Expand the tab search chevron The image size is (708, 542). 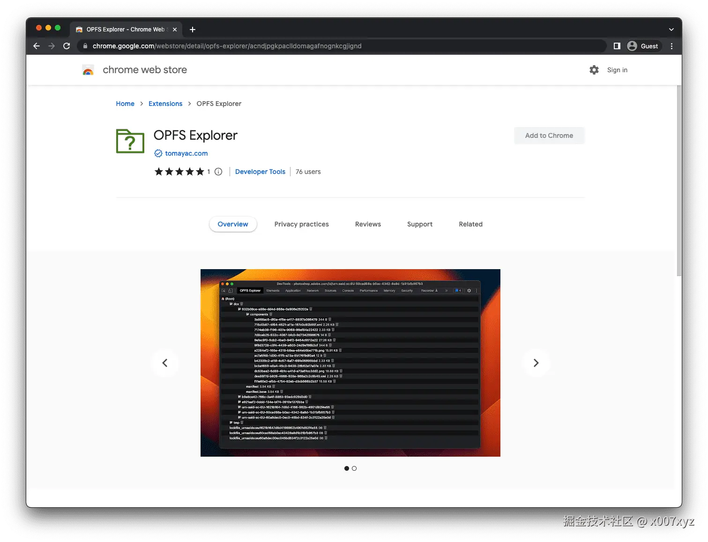[x=671, y=30]
